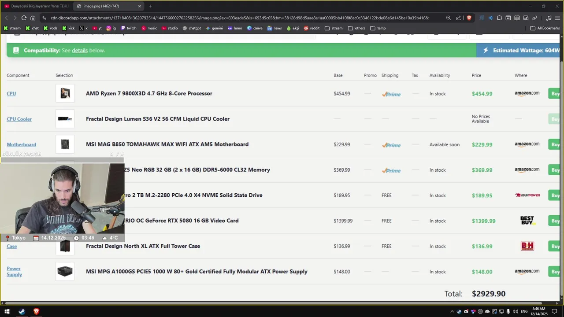Open the chatgpt bookmark

(191, 28)
